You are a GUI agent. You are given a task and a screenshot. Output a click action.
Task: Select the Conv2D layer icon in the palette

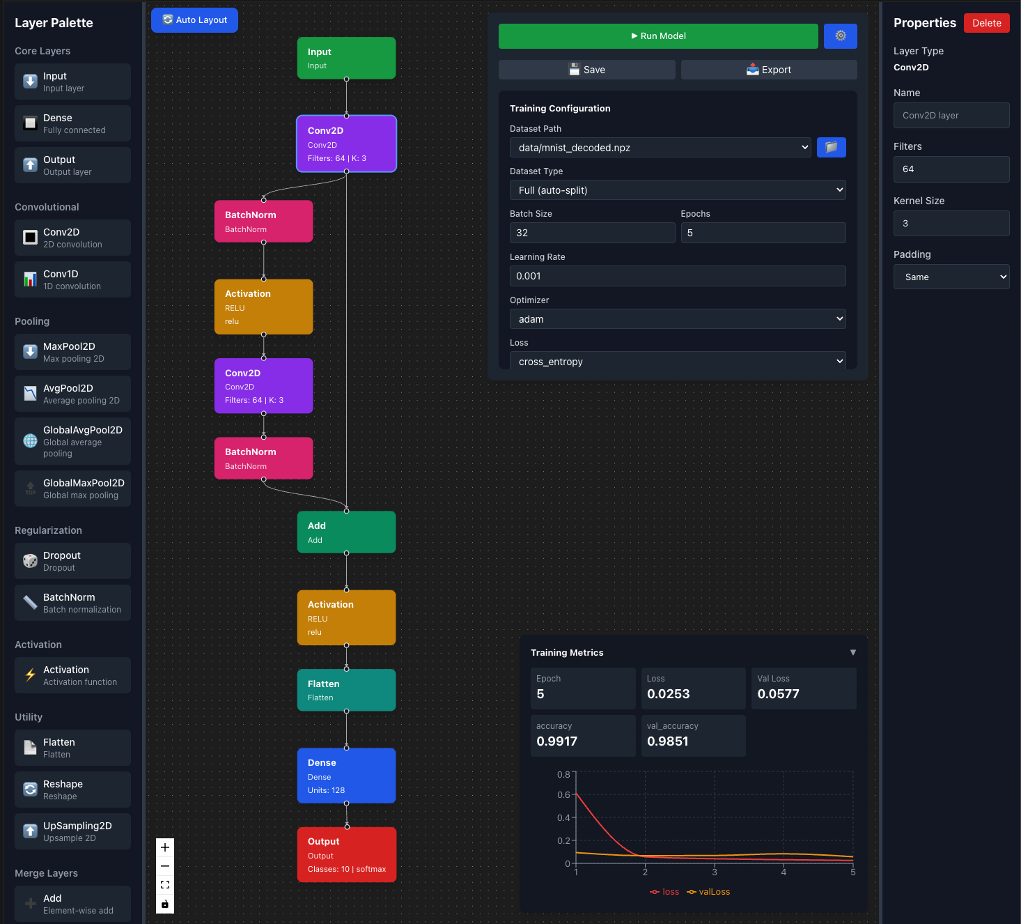pyautogui.click(x=29, y=237)
